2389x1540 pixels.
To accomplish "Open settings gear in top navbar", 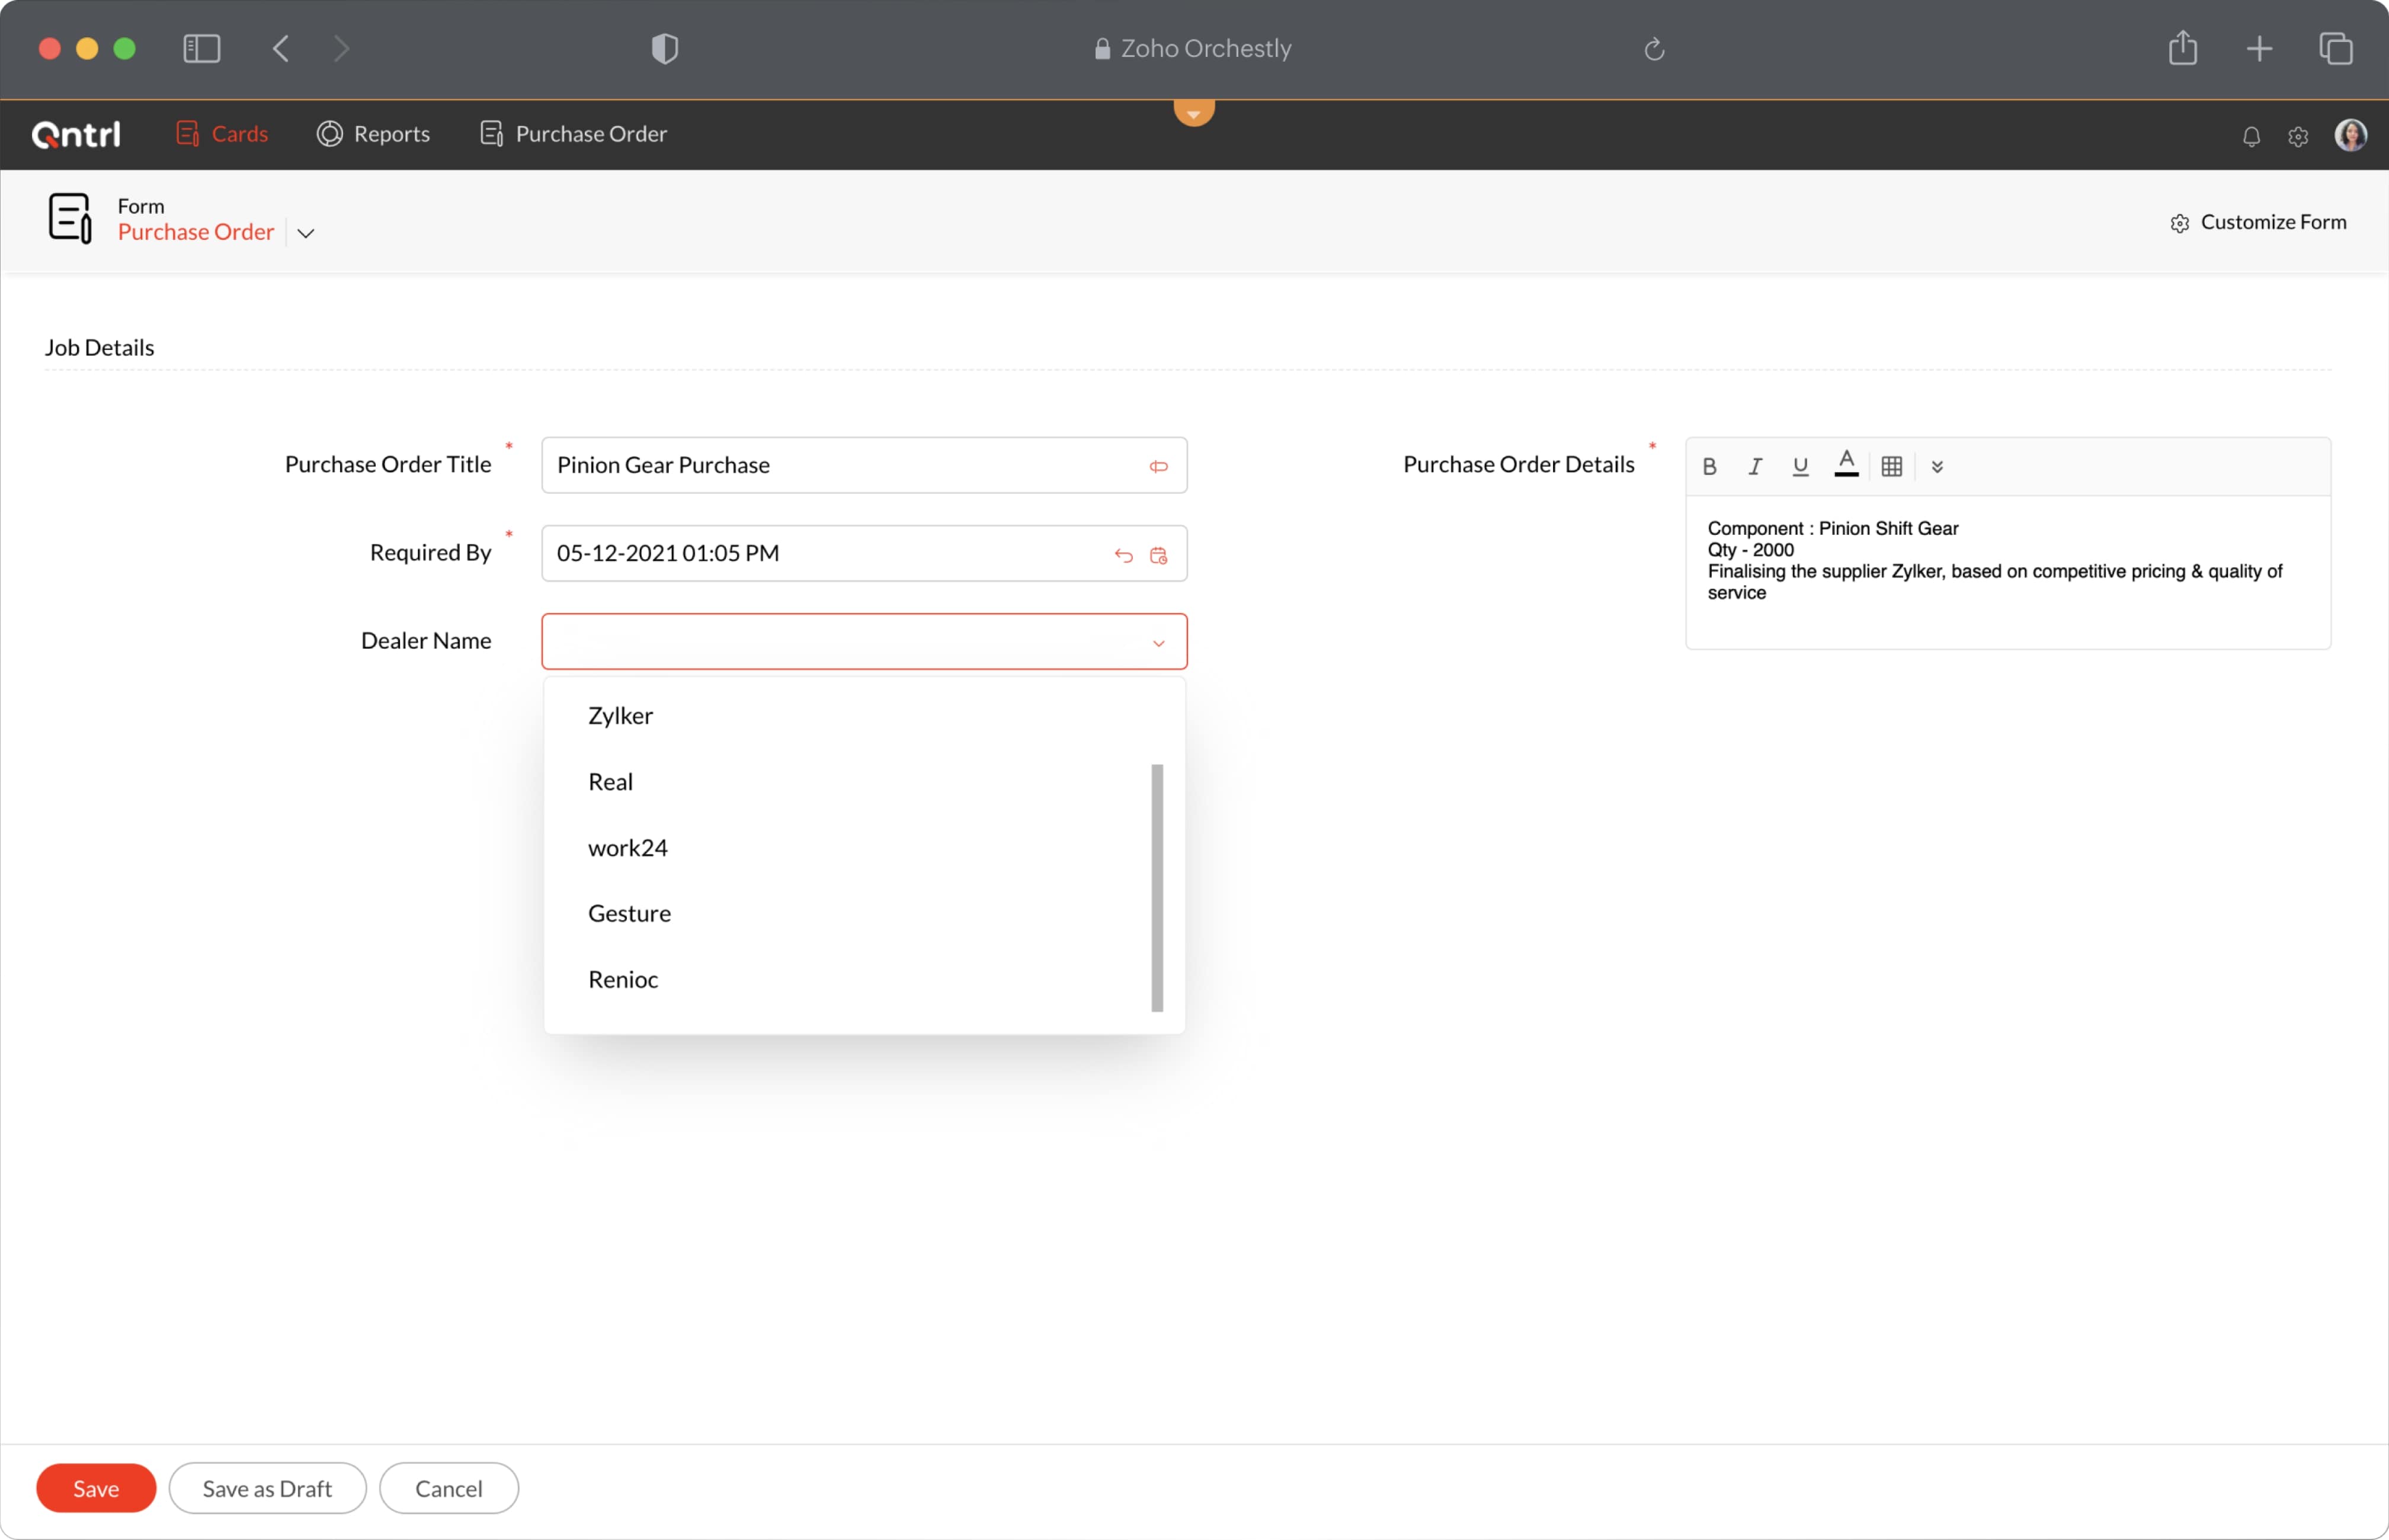I will tap(2298, 136).
